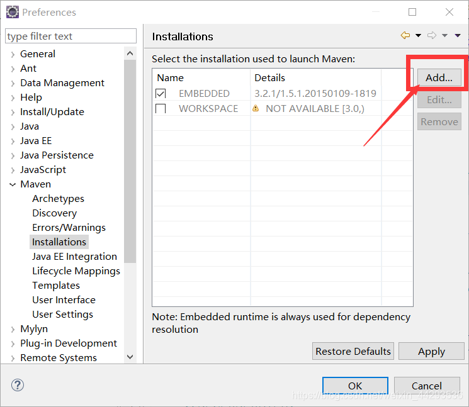
Task: Open User Settings under Maven
Action: click(x=62, y=315)
